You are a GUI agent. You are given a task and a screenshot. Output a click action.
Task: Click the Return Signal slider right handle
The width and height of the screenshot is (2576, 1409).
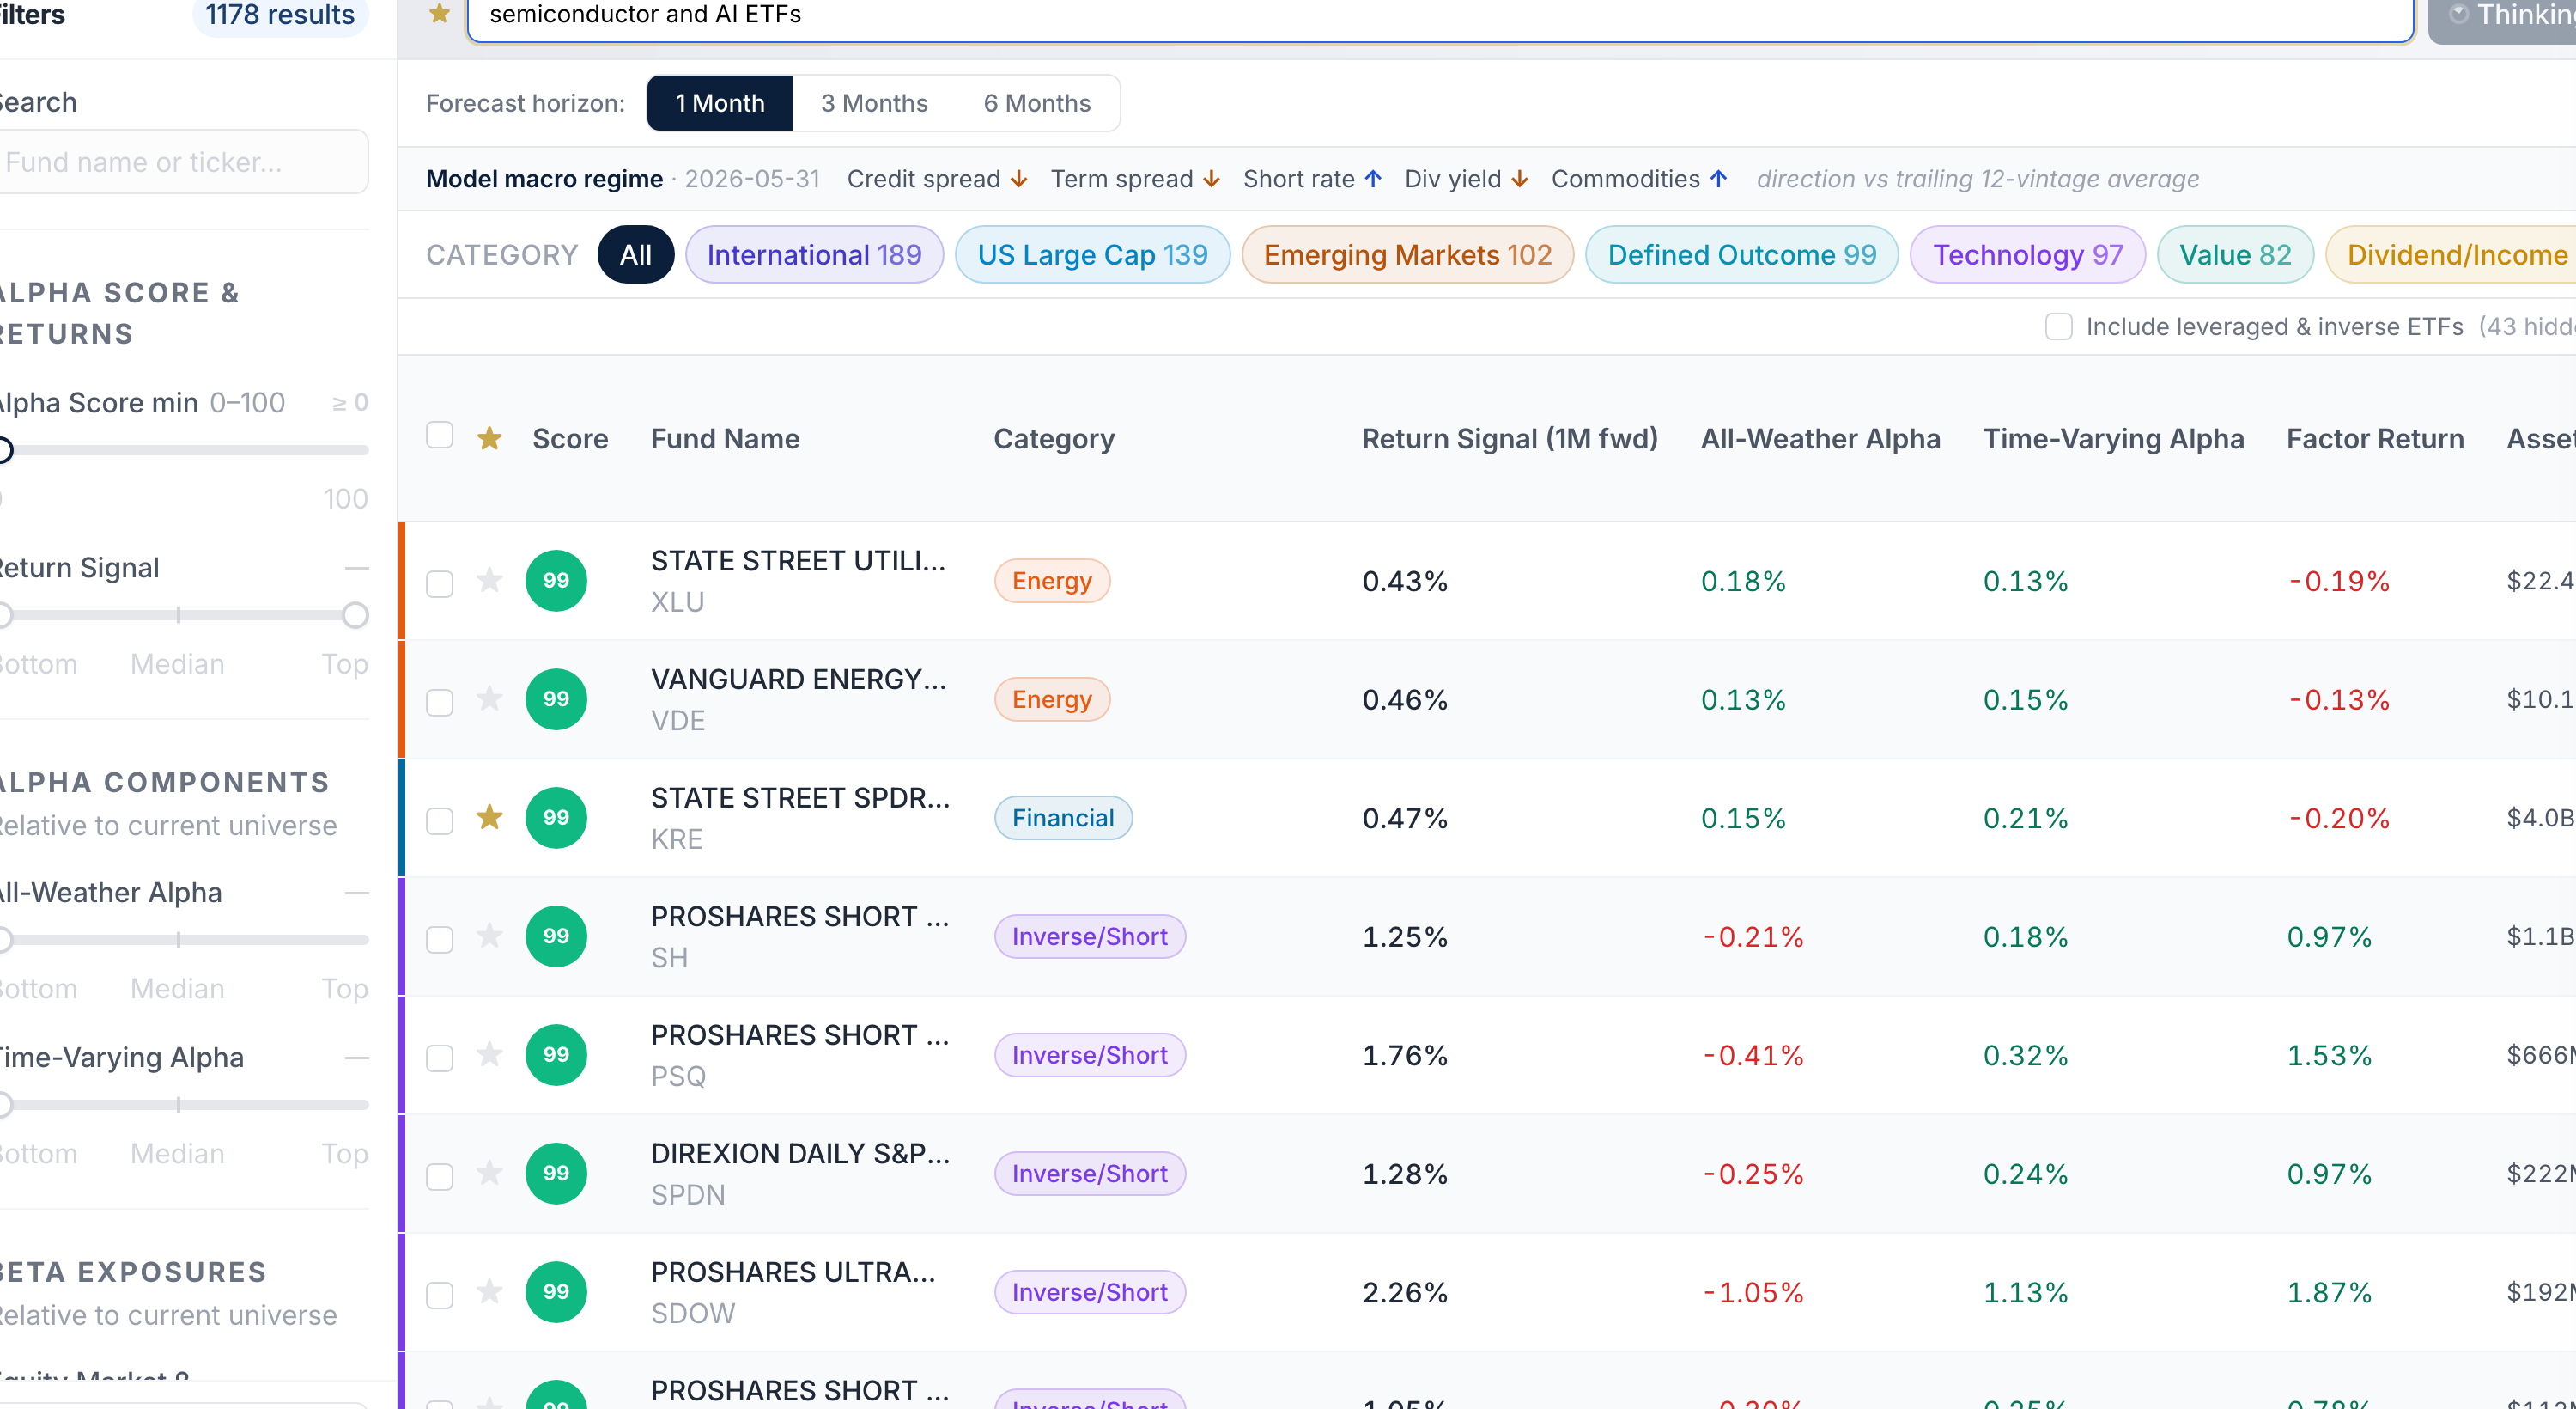click(355, 614)
